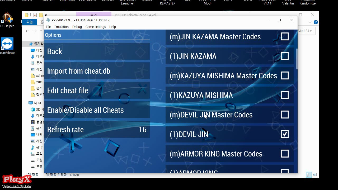Viewport: 338px width, 190px height.
Task: Check the (1)KAZUYA MISHIMA cheat box
Action: (x=285, y=95)
